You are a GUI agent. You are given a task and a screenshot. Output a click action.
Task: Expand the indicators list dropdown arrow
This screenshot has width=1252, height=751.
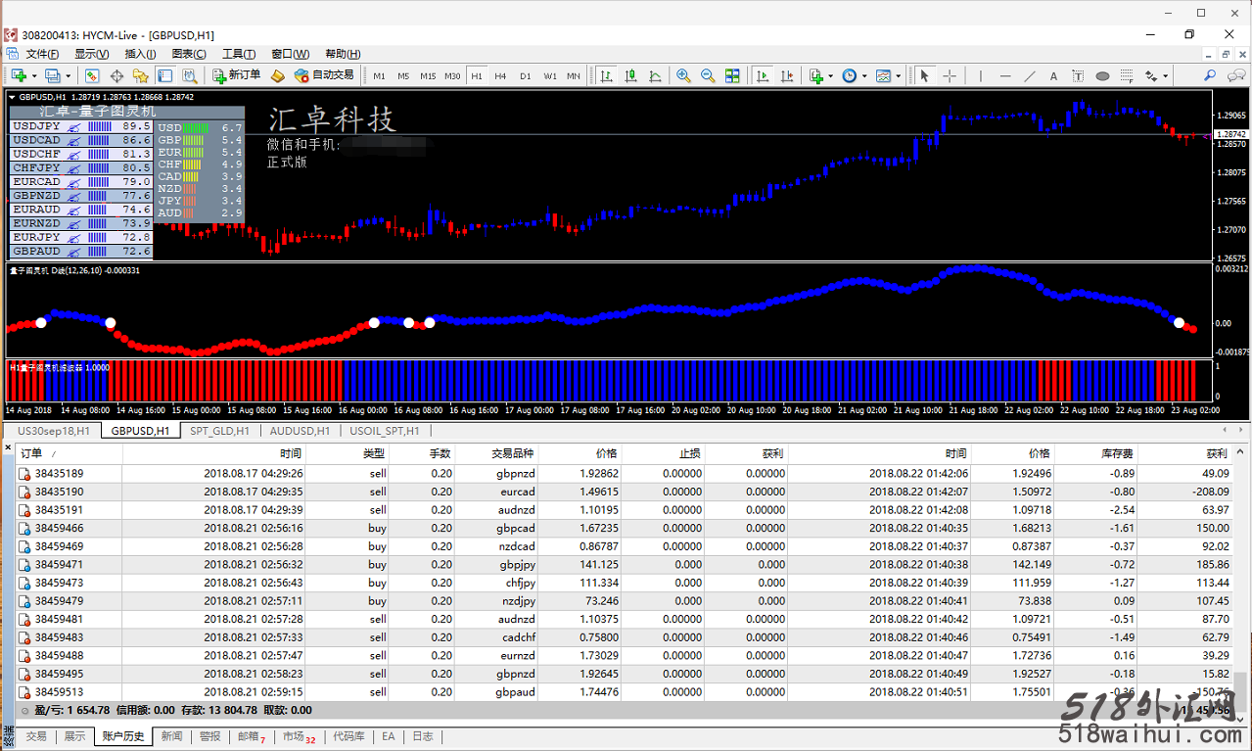click(x=831, y=75)
